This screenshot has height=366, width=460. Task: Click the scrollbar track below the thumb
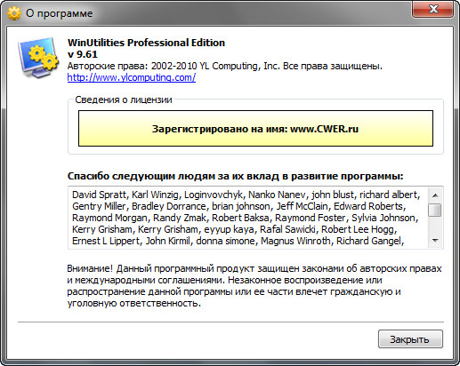pos(435,225)
